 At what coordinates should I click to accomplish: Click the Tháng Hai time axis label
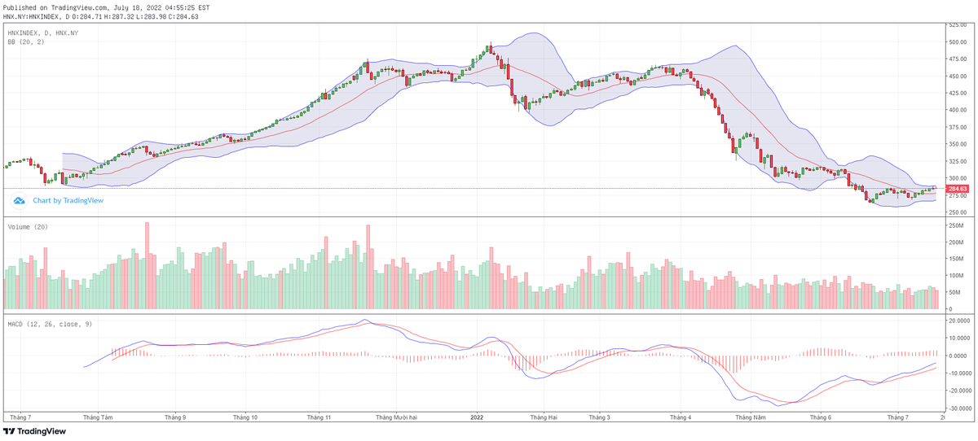click(543, 417)
